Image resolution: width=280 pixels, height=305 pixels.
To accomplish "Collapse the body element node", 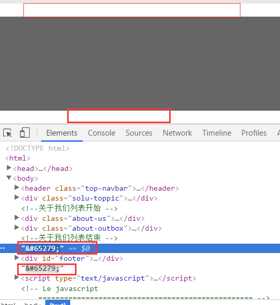I will 9,178.
